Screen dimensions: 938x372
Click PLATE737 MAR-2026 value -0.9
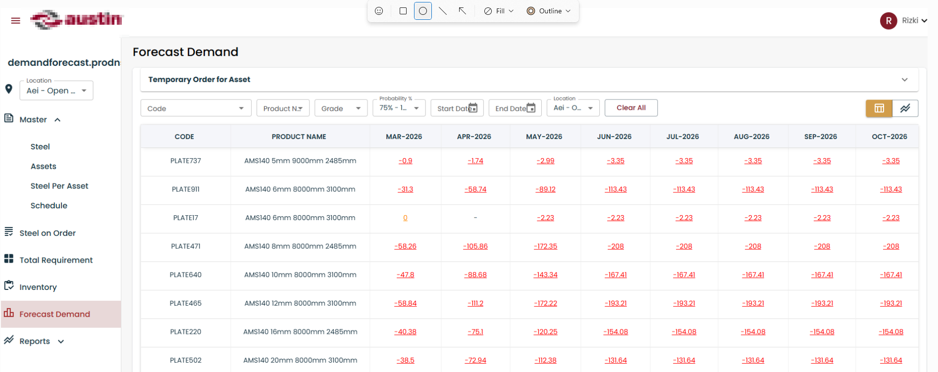coord(405,161)
